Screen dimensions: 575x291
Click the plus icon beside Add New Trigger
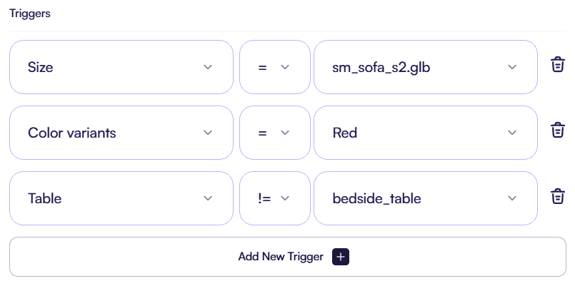point(341,257)
